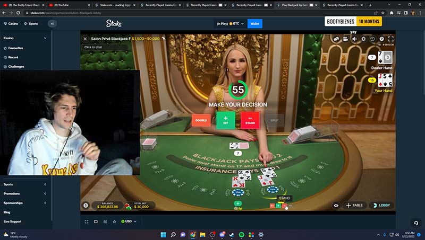The height and width of the screenshot is (240, 425).
Task: Close the Salon Privé Blackjack table
Action: coord(85,39)
